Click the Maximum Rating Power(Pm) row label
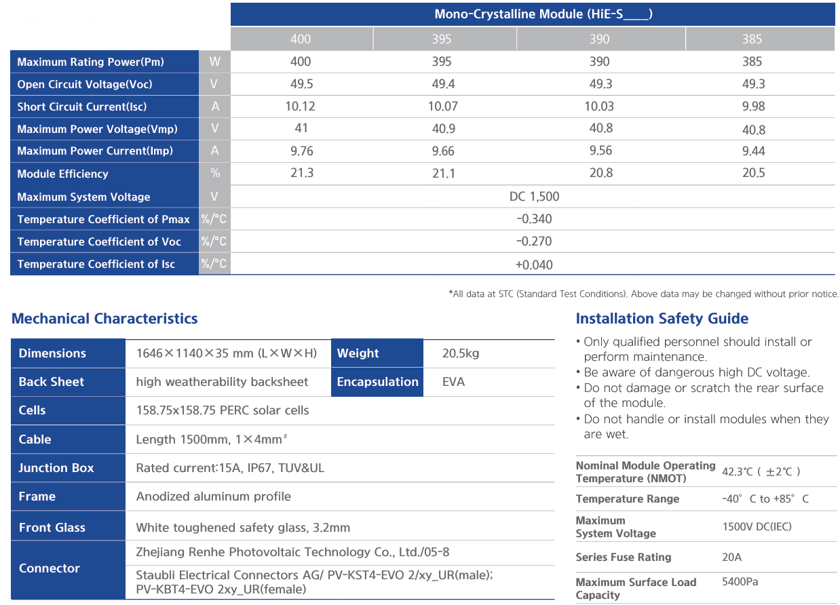 point(91,62)
